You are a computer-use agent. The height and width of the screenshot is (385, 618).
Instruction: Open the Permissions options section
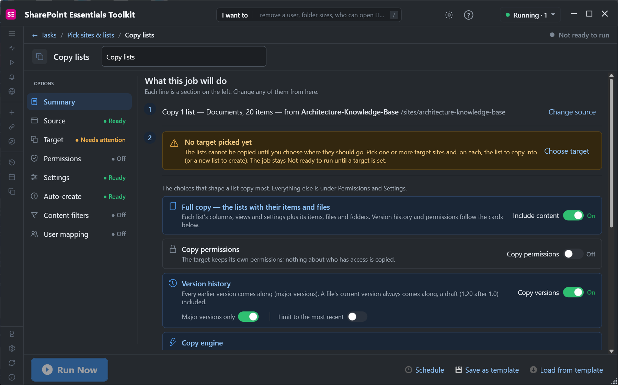click(79, 158)
